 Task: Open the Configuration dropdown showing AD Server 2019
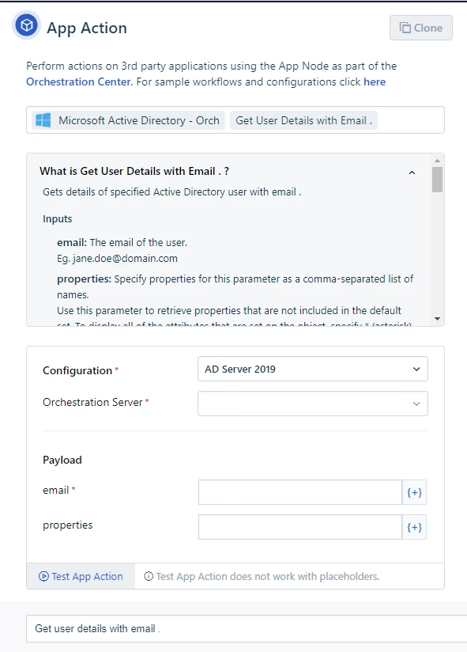click(x=313, y=369)
